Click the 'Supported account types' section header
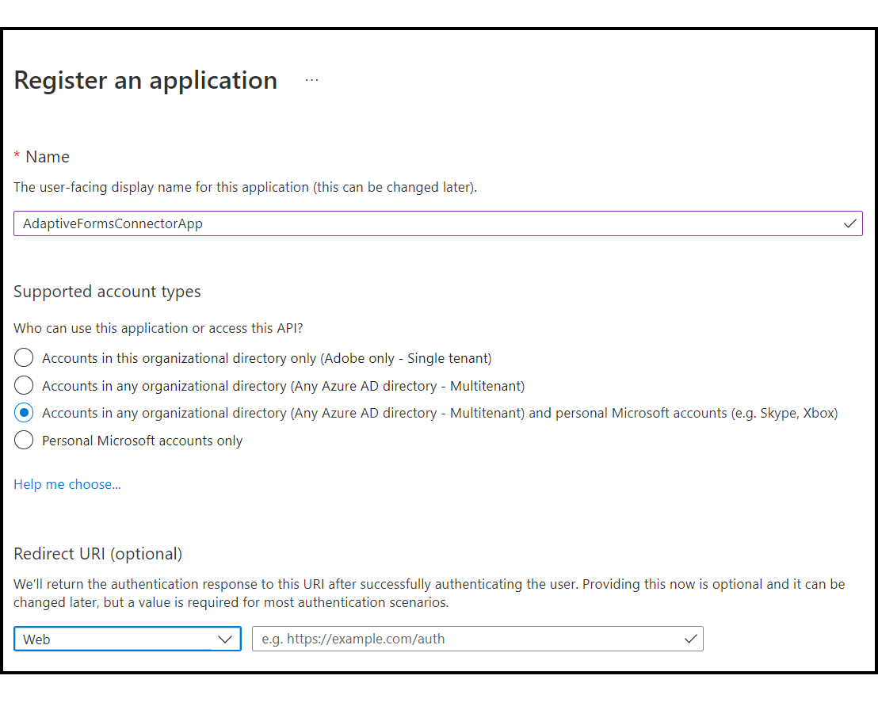The height and width of the screenshot is (710, 878). [106, 291]
